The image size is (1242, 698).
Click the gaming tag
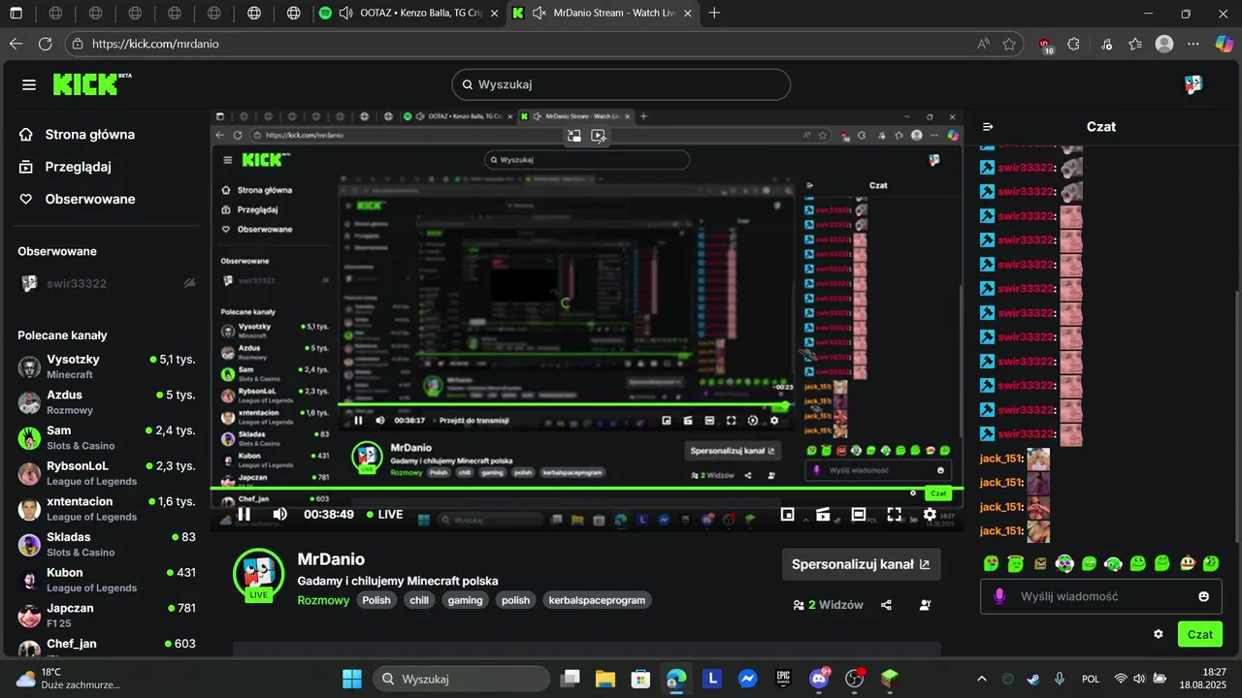[x=465, y=600]
